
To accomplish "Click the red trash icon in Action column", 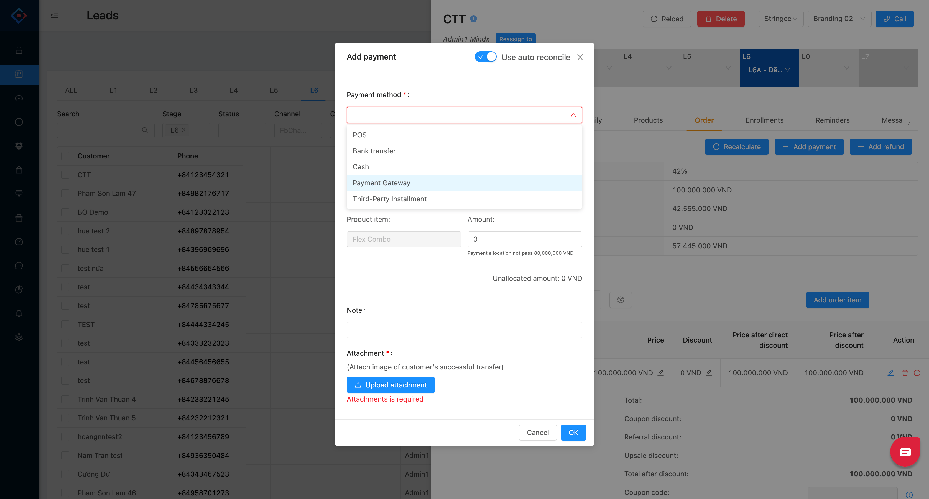I will [905, 373].
